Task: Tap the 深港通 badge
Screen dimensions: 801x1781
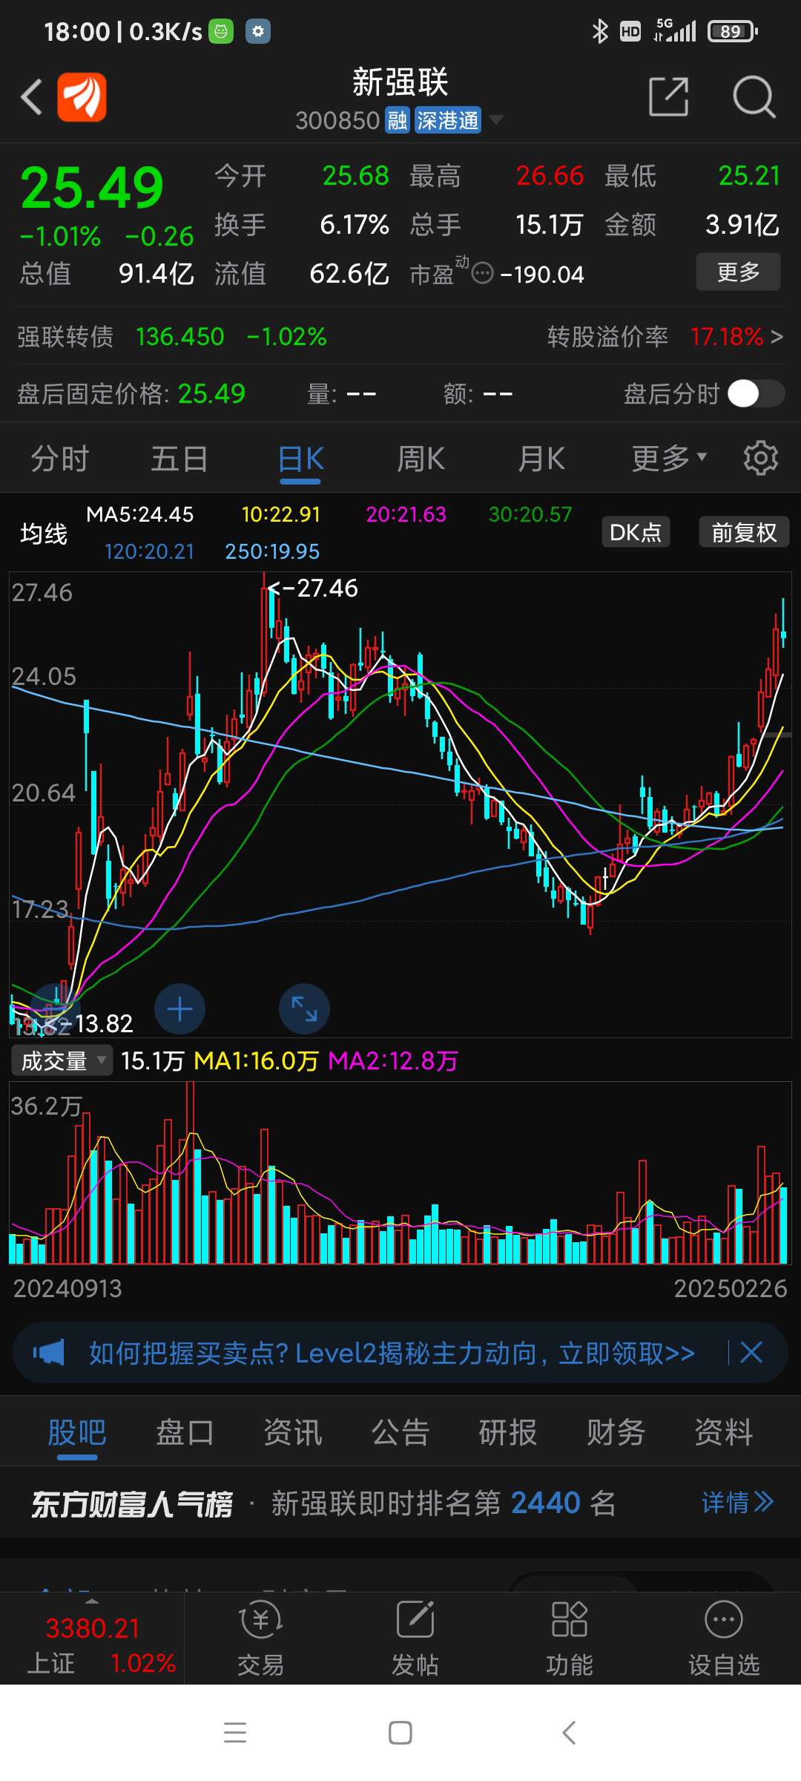Action: [447, 120]
